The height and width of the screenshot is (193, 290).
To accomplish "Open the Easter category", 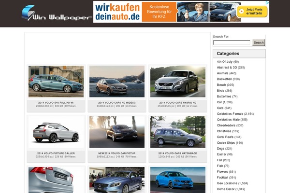I will click(x=221, y=154).
